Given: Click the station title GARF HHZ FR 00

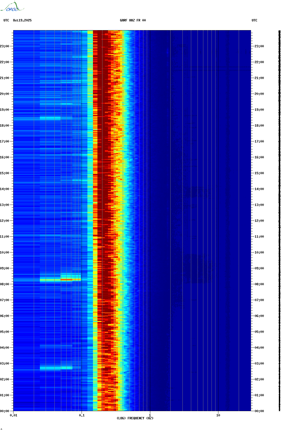Looking at the screenshot, I should 133,20.
